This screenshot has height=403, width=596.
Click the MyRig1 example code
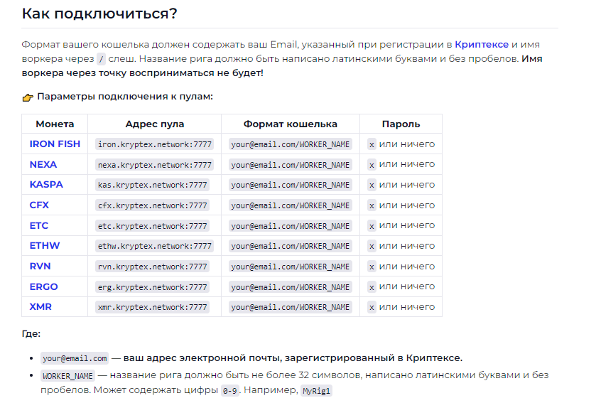click(x=316, y=391)
